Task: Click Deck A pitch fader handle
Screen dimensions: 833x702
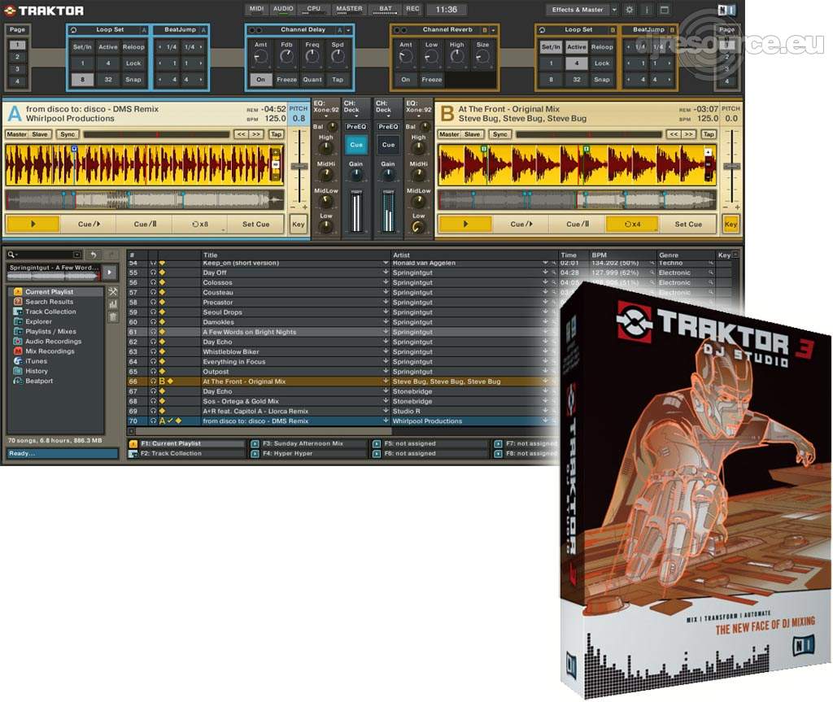Action: pyautogui.click(x=299, y=166)
